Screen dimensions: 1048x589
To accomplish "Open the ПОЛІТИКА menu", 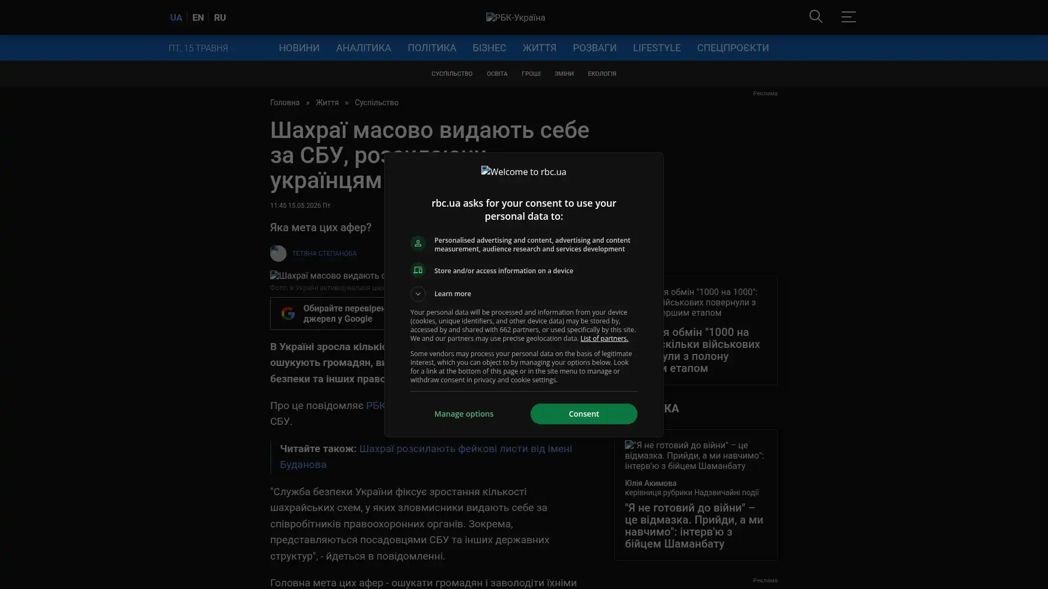I will 432,48.
